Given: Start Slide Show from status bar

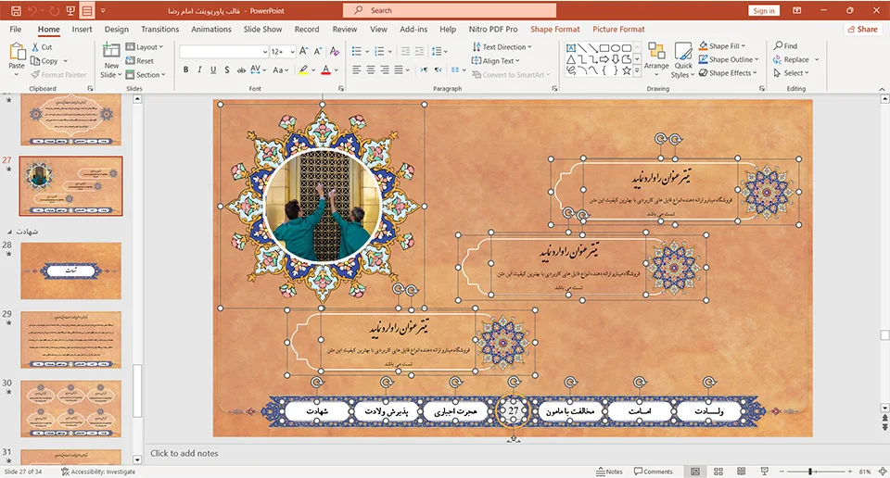Looking at the screenshot, I should [764, 472].
